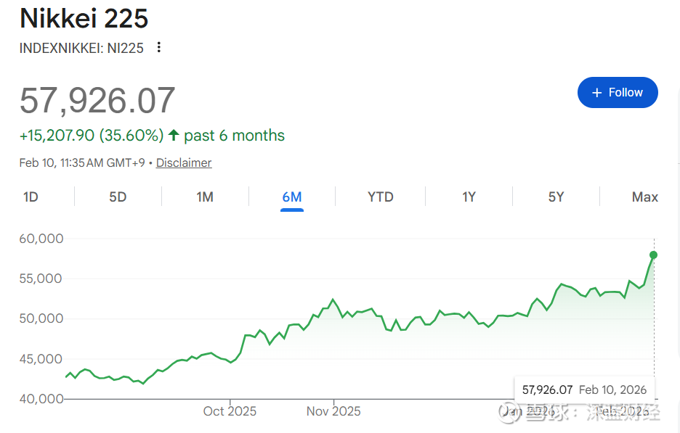Viewport: 680px width, 433px height.
Task: Switch to the 1D range tab
Action: [x=31, y=197]
